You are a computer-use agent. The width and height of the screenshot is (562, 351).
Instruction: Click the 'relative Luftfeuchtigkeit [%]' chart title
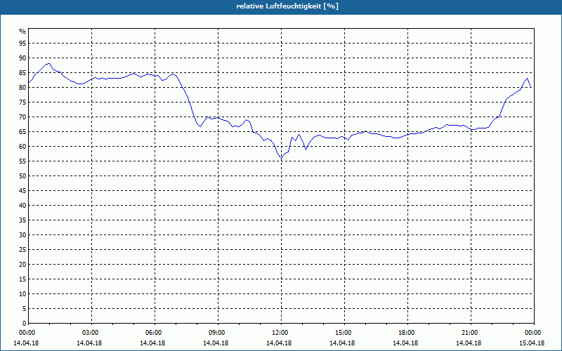coord(287,6)
